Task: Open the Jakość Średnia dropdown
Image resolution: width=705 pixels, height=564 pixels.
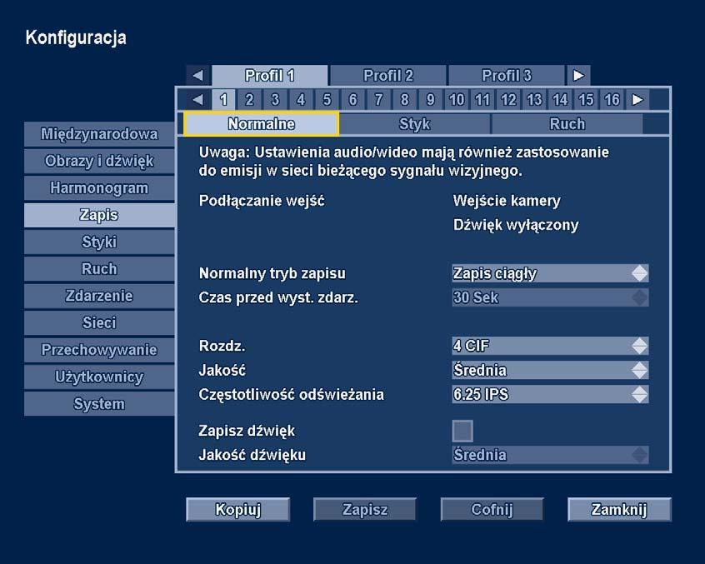Action: pyautogui.click(x=550, y=371)
